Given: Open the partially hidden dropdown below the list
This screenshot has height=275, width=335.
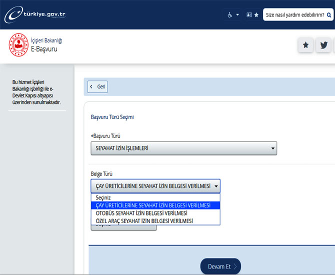Looking at the screenshot, I should click(123, 227).
